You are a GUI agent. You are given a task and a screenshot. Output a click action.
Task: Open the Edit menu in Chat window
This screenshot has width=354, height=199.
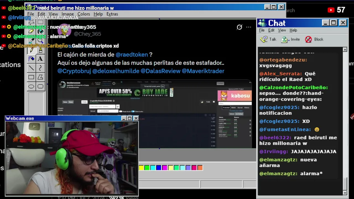click(x=271, y=30)
